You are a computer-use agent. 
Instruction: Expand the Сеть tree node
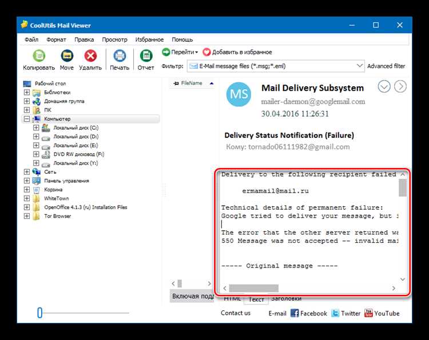26,171
